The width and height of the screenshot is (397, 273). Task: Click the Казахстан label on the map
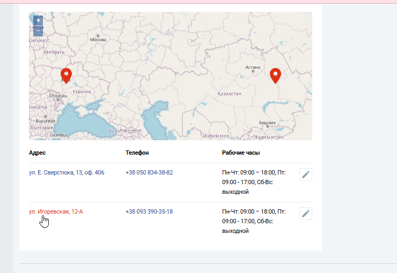[x=230, y=94]
